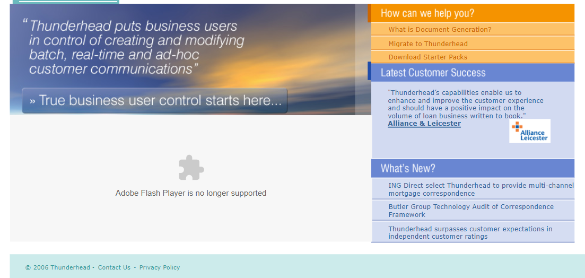Click the '© 2006 Thunderhead' footer text
The image size is (585, 278).
(x=58, y=267)
